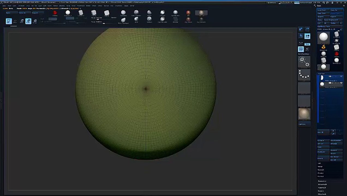Adjust the See-through slider
Viewport: 347px width, 196px height.
[285, 2]
